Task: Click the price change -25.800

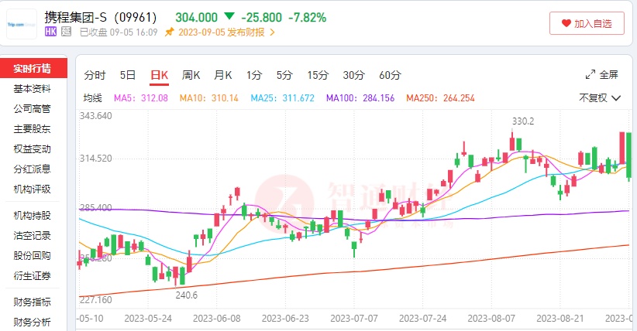Action: click(262, 18)
